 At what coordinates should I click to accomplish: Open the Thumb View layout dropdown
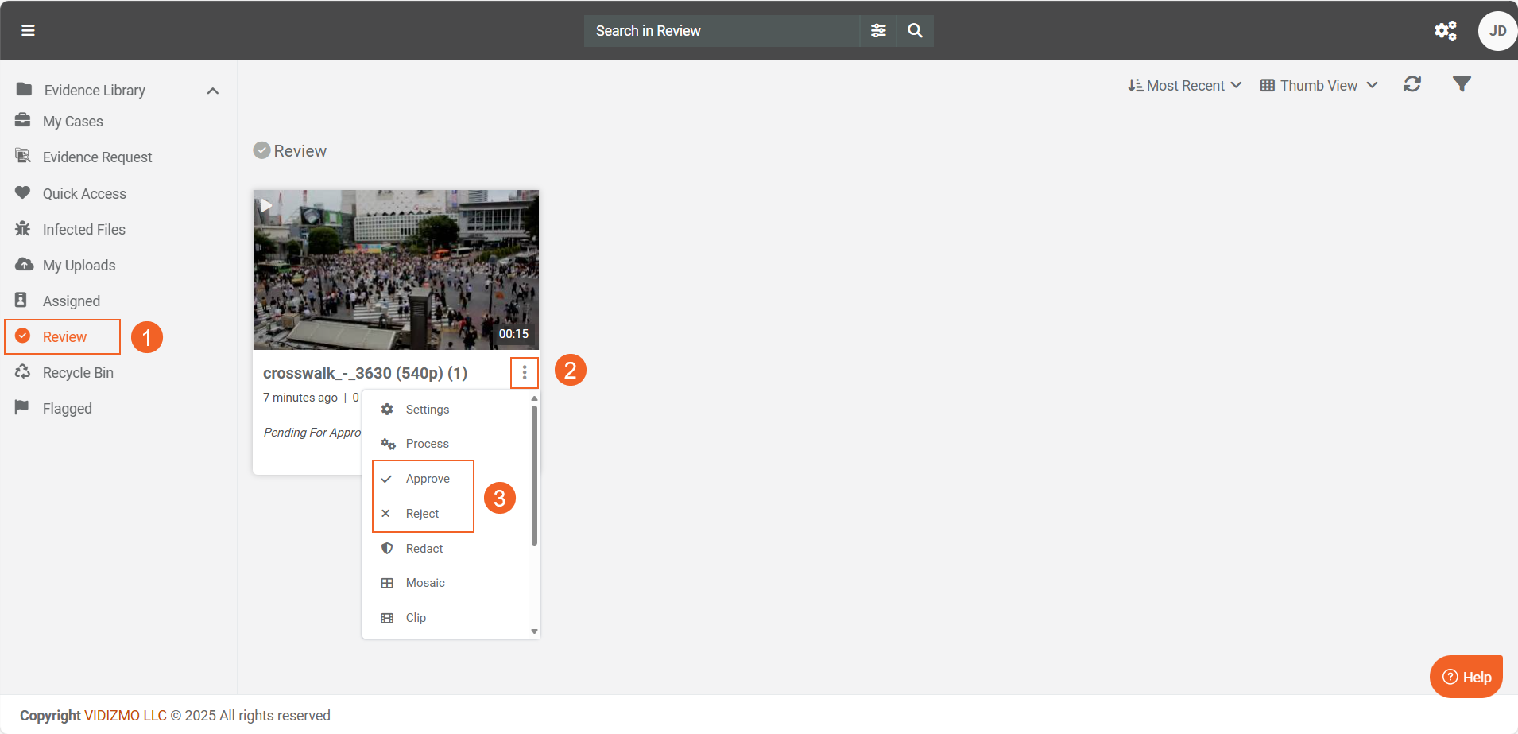[1319, 85]
